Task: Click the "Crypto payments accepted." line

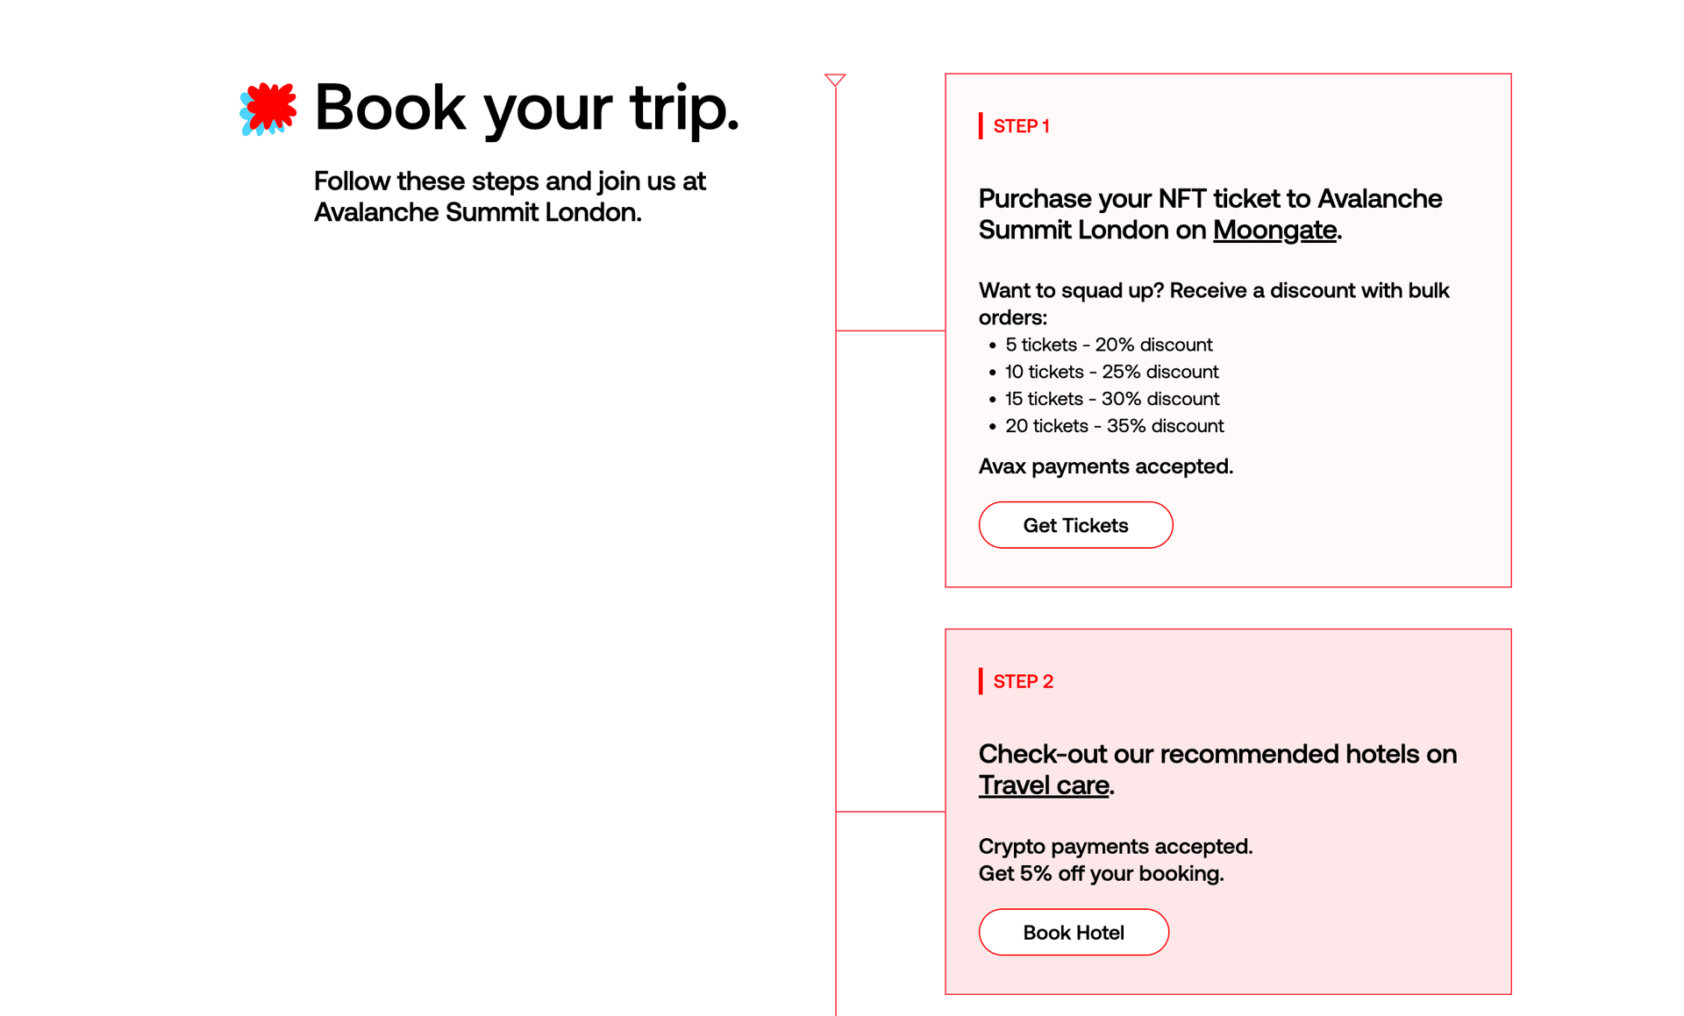Action: point(1115,846)
